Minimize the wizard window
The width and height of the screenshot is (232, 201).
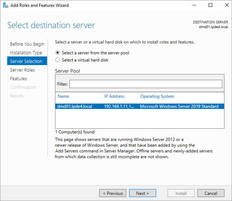tap(194, 5)
